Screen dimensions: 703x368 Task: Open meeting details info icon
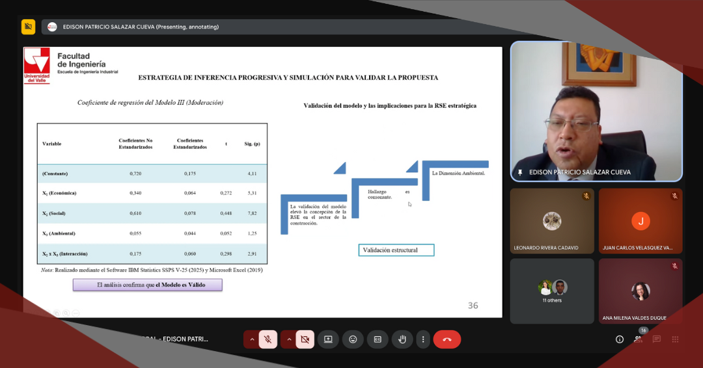tap(619, 339)
